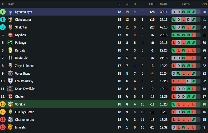Click Inhulets' red position badge 16
This screenshot has height=133, width=208.
point(3,127)
